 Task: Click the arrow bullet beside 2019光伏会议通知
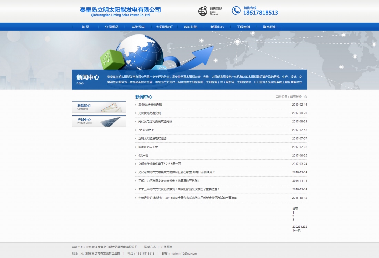[136, 104]
